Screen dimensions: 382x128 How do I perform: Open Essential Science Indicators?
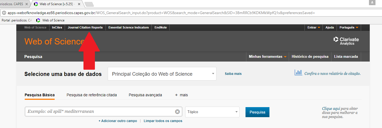(129, 27)
